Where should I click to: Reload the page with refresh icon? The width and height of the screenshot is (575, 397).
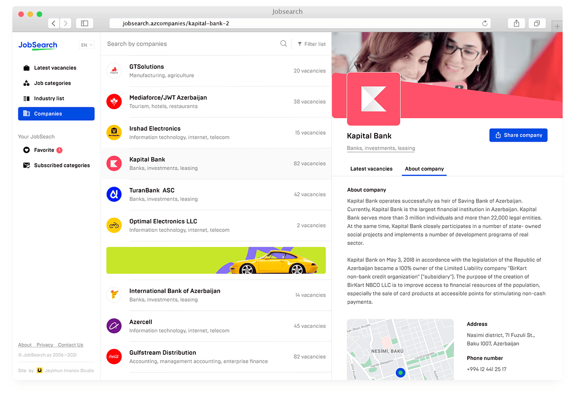point(485,23)
